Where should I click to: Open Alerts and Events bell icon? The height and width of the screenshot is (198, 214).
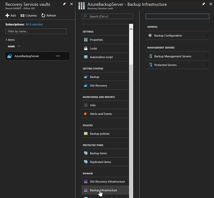click(86, 114)
